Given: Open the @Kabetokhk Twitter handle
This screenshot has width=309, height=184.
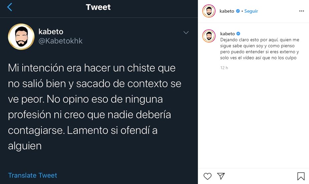Looking at the screenshot, I should (60, 41).
